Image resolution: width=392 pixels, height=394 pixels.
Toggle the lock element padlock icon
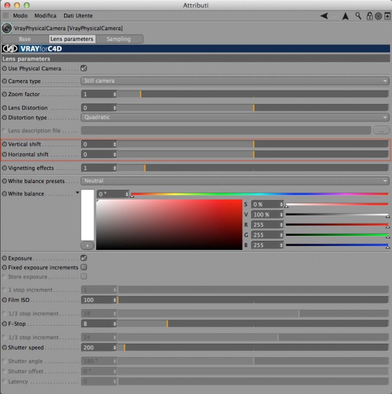point(369,16)
